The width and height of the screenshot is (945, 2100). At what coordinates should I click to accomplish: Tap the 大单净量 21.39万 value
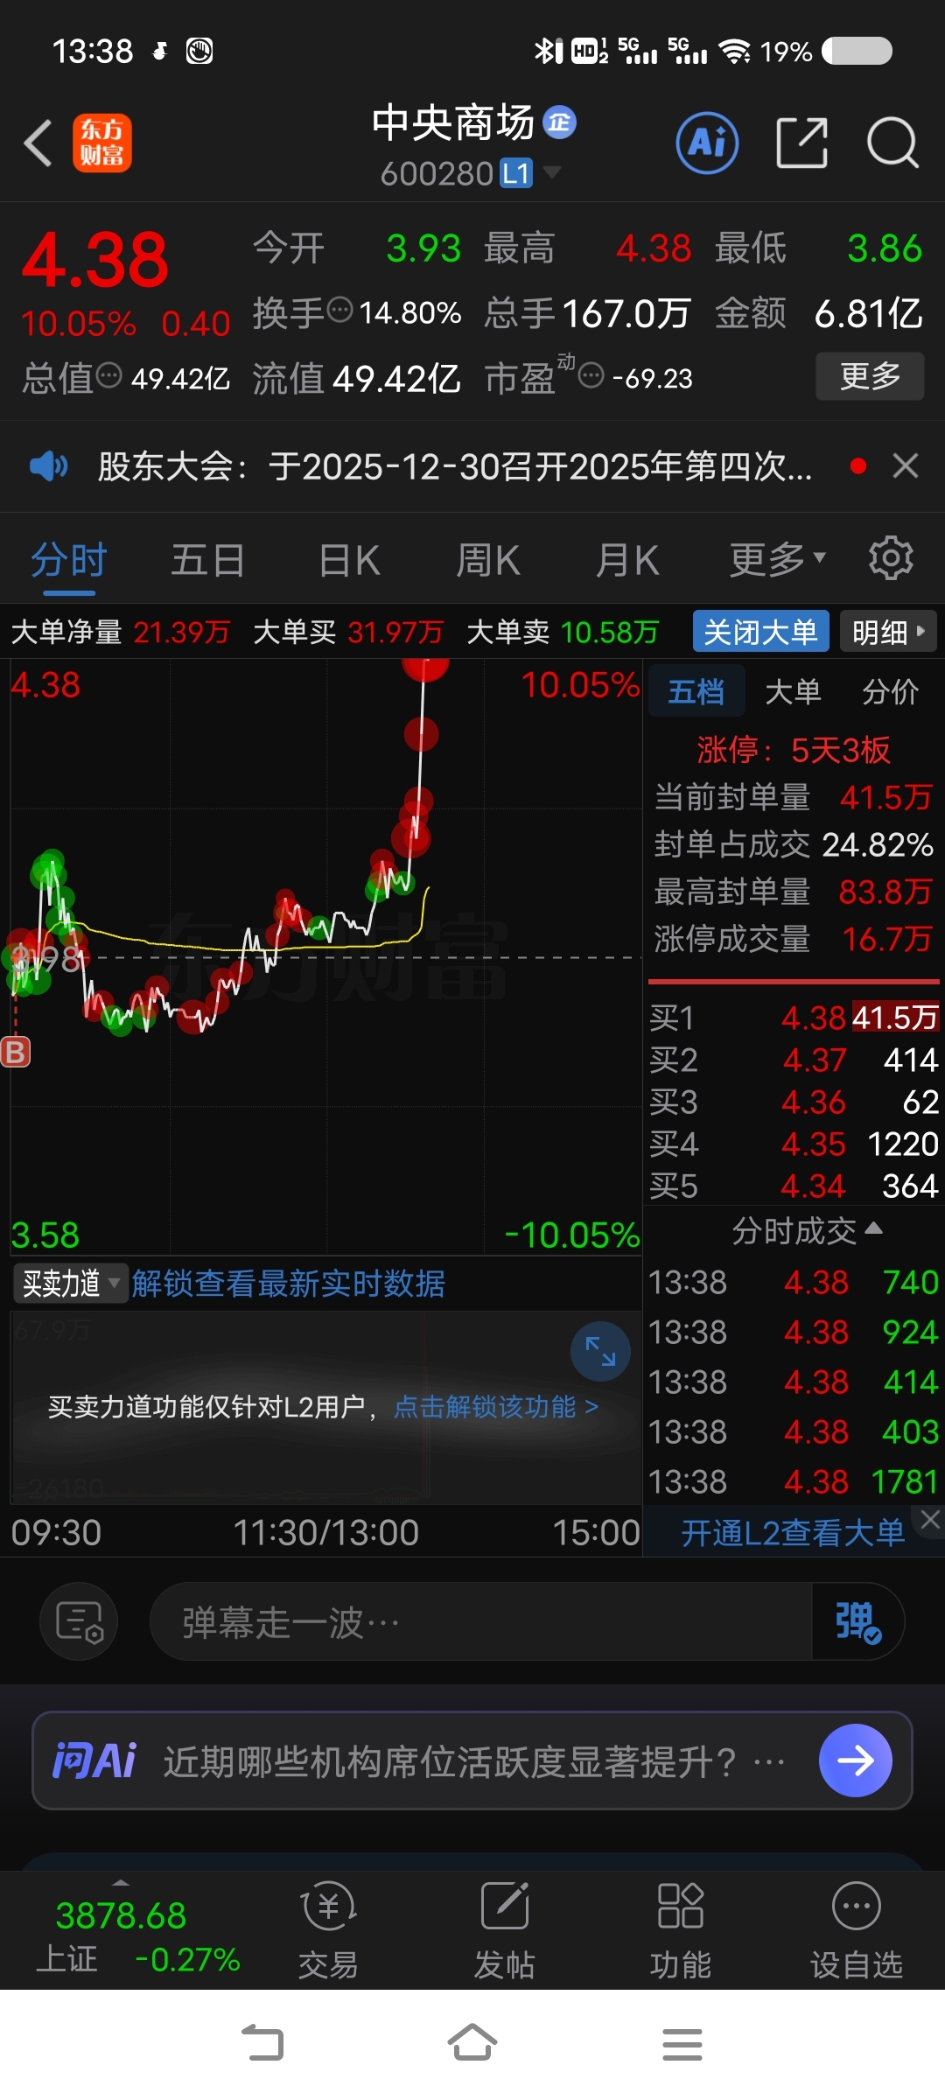click(181, 632)
